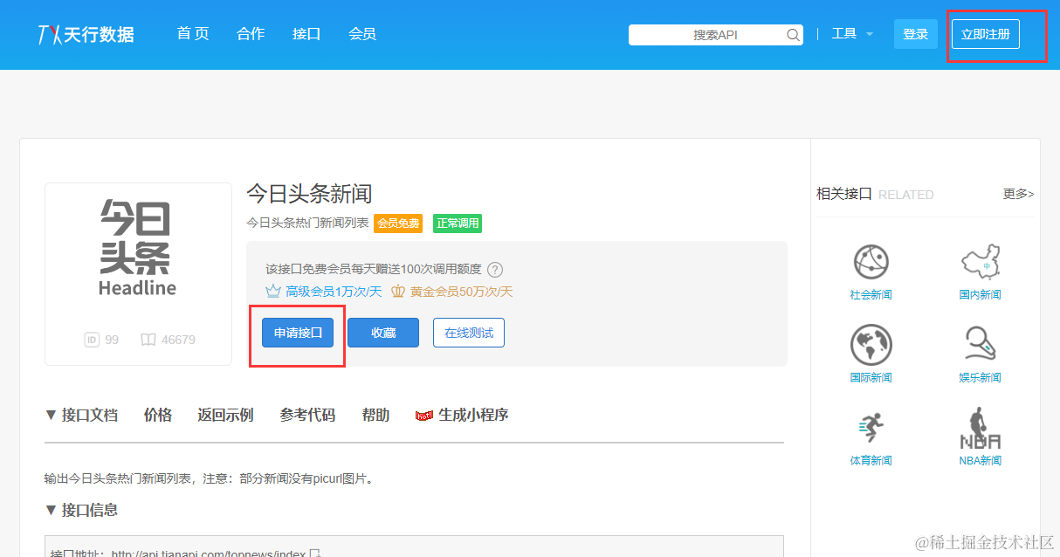Click the 立即注册 button

986,34
